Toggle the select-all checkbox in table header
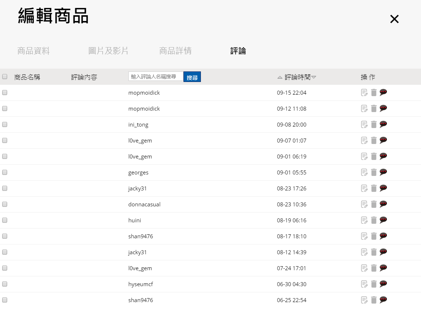This screenshot has height=309, width=421. pos(5,77)
